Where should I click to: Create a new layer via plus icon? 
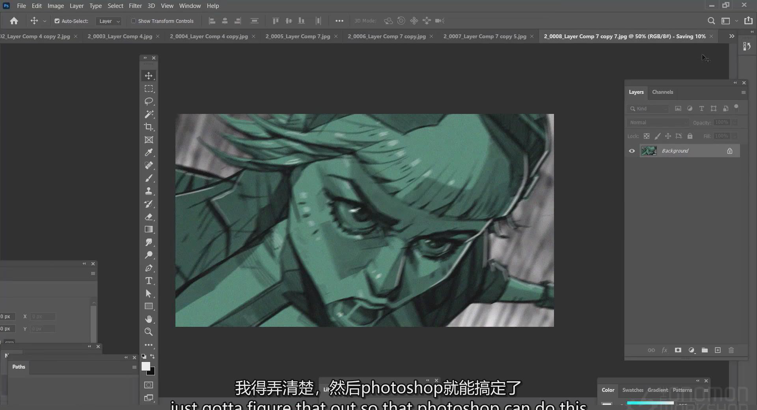click(718, 350)
